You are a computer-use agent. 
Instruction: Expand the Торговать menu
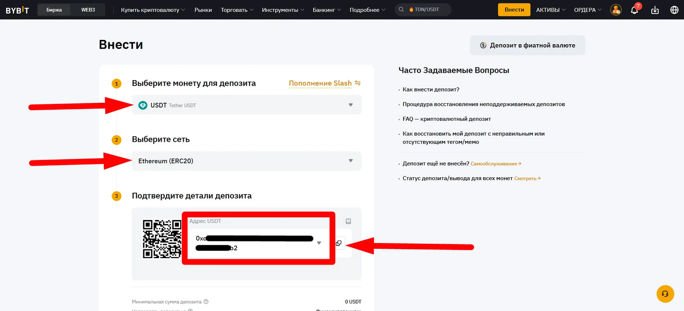[x=237, y=10]
